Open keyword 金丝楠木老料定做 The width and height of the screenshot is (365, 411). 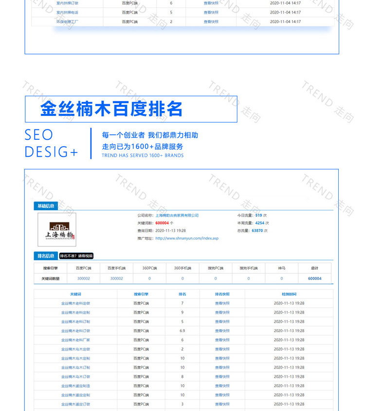(x=76, y=303)
